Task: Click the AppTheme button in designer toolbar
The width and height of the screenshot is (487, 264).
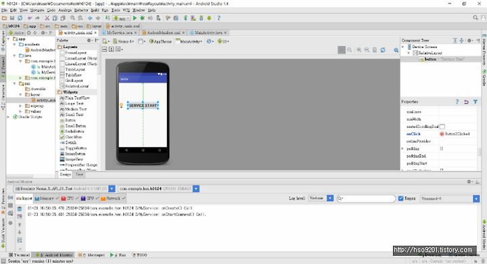Action: [x=160, y=41]
